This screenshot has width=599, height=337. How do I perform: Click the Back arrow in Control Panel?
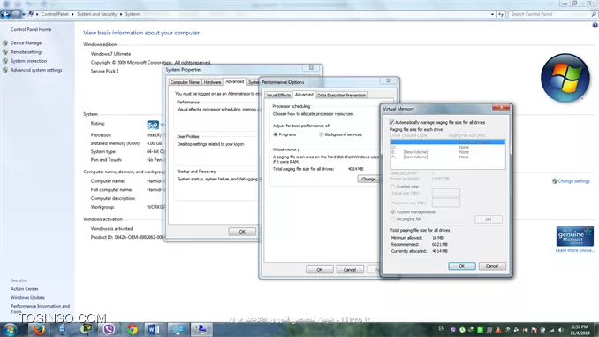point(5,14)
